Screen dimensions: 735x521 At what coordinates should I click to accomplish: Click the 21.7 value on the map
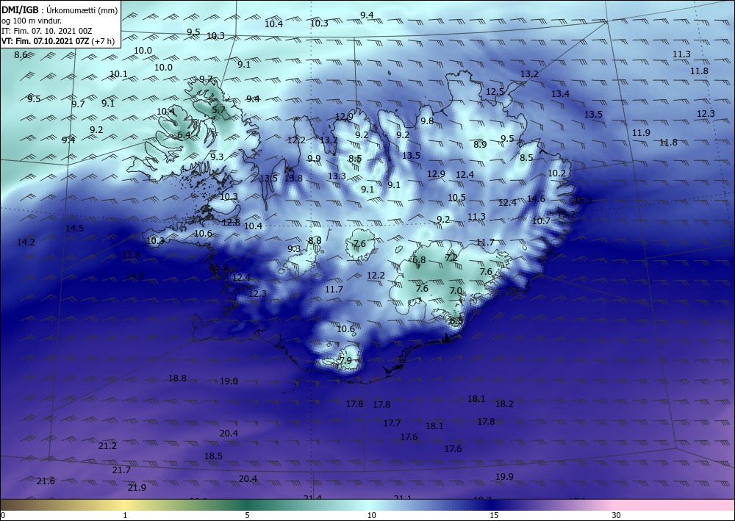pyautogui.click(x=121, y=470)
